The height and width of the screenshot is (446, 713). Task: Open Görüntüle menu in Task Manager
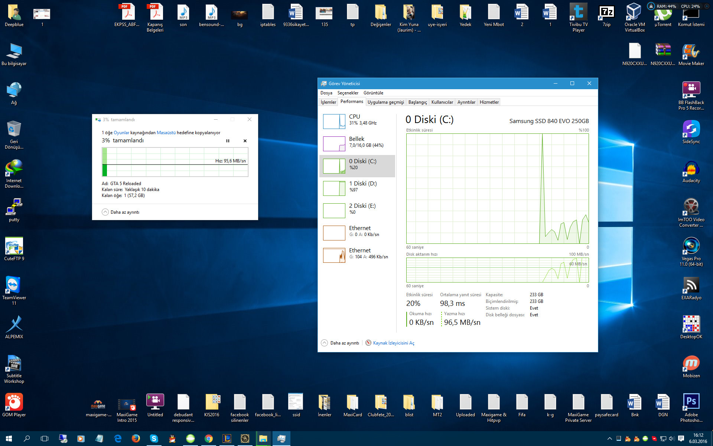click(x=373, y=93)
